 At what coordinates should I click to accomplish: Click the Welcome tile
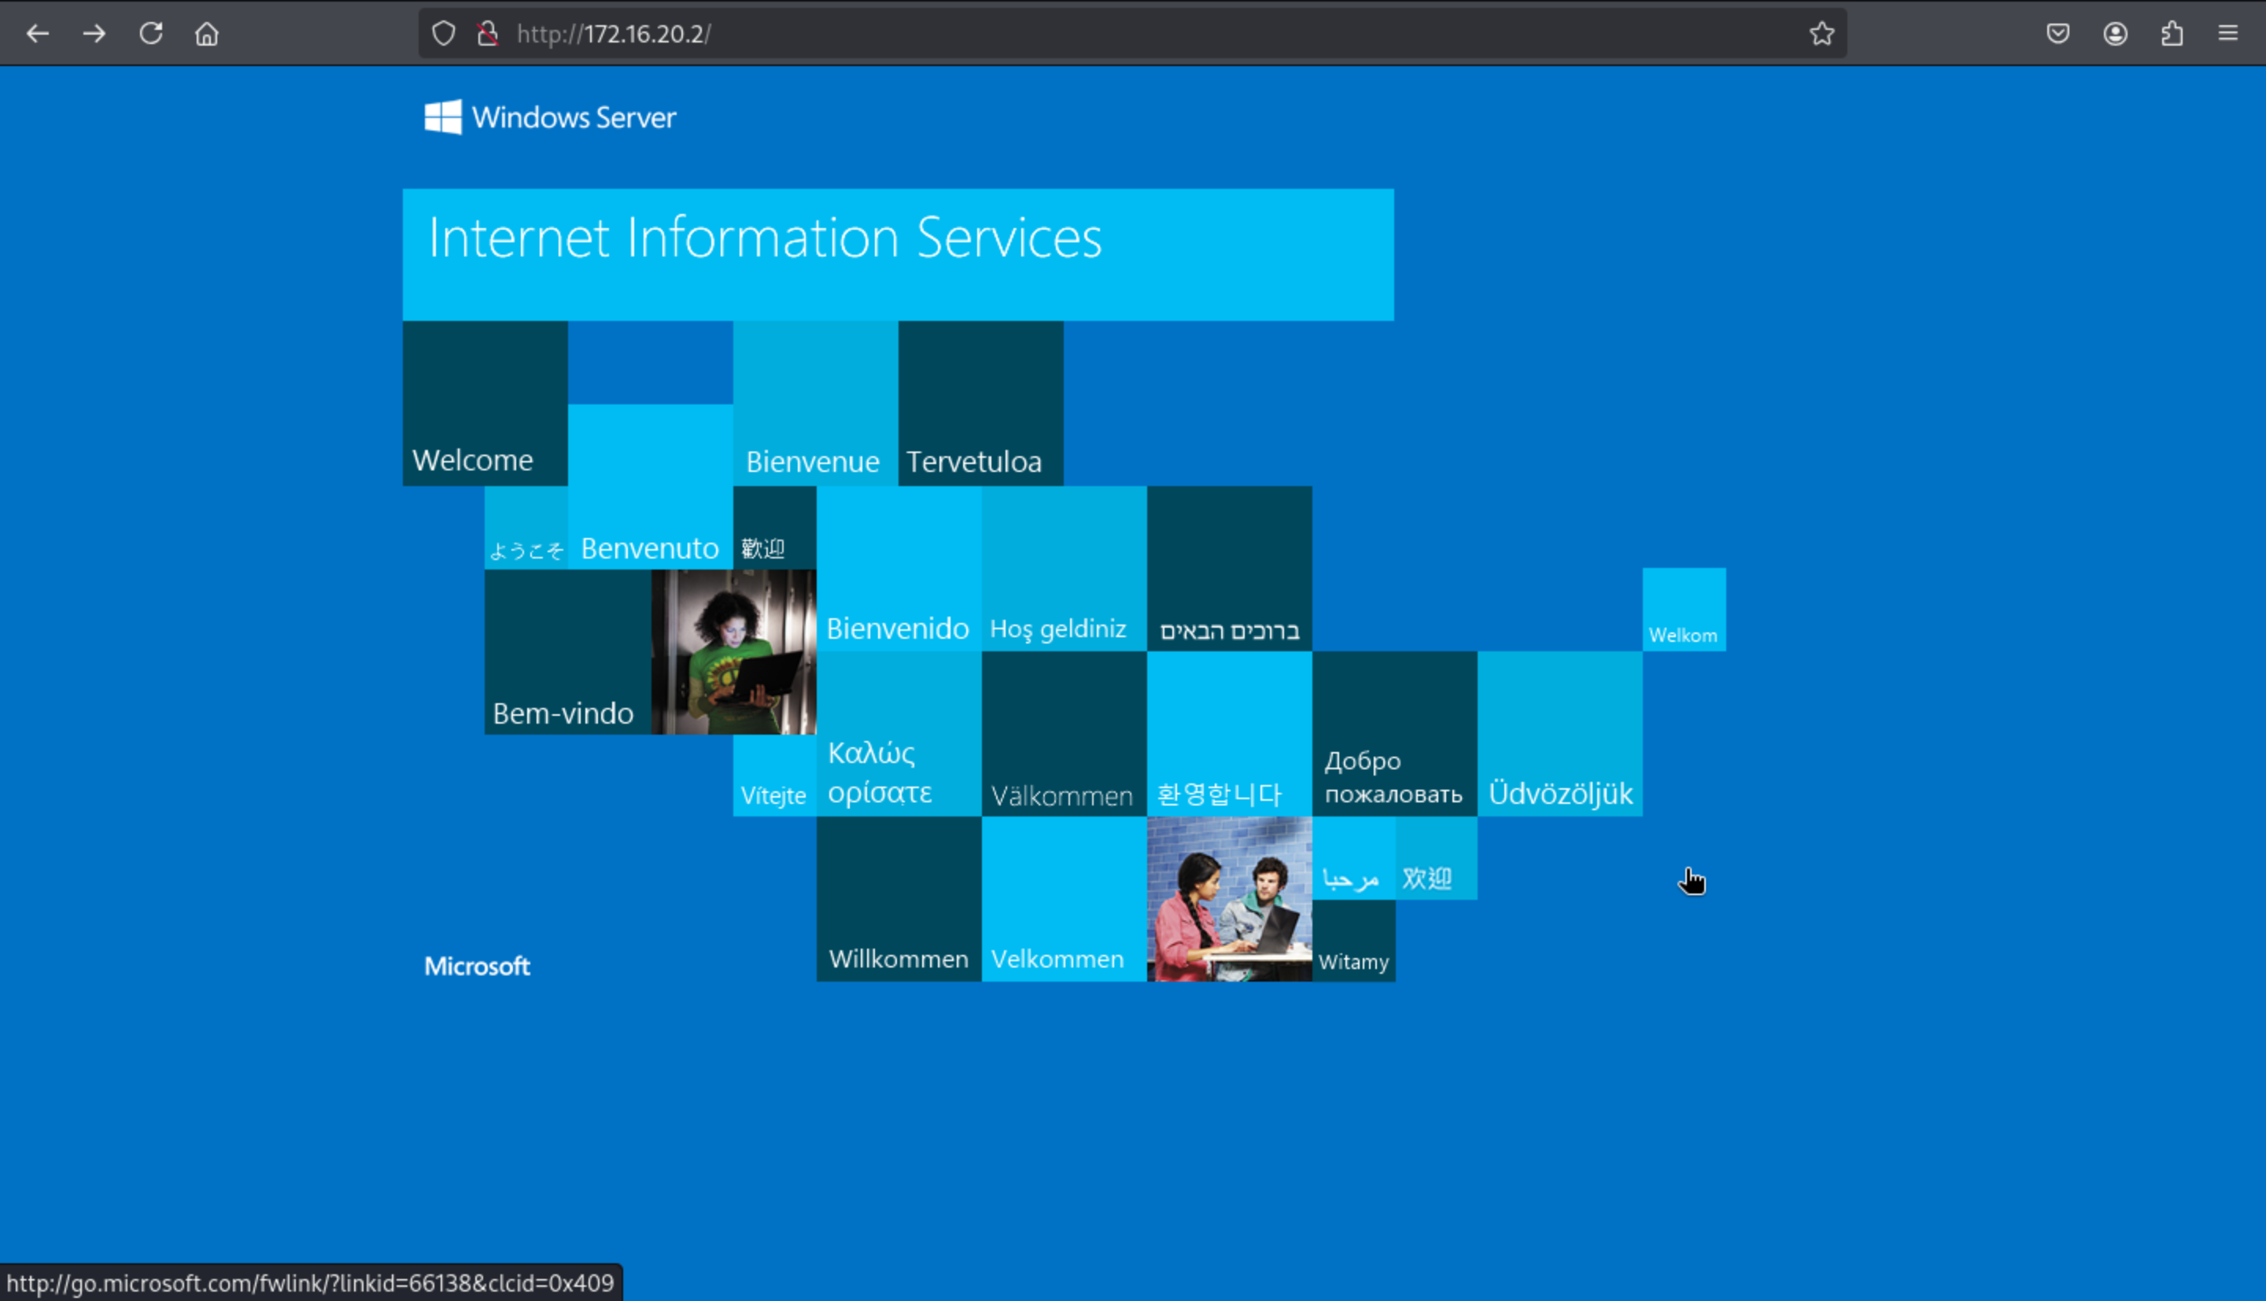click(485, 404)
